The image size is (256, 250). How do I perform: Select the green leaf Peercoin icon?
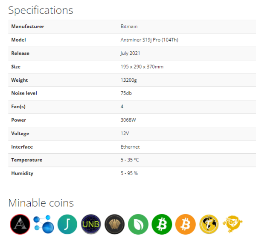coord(138,224)
